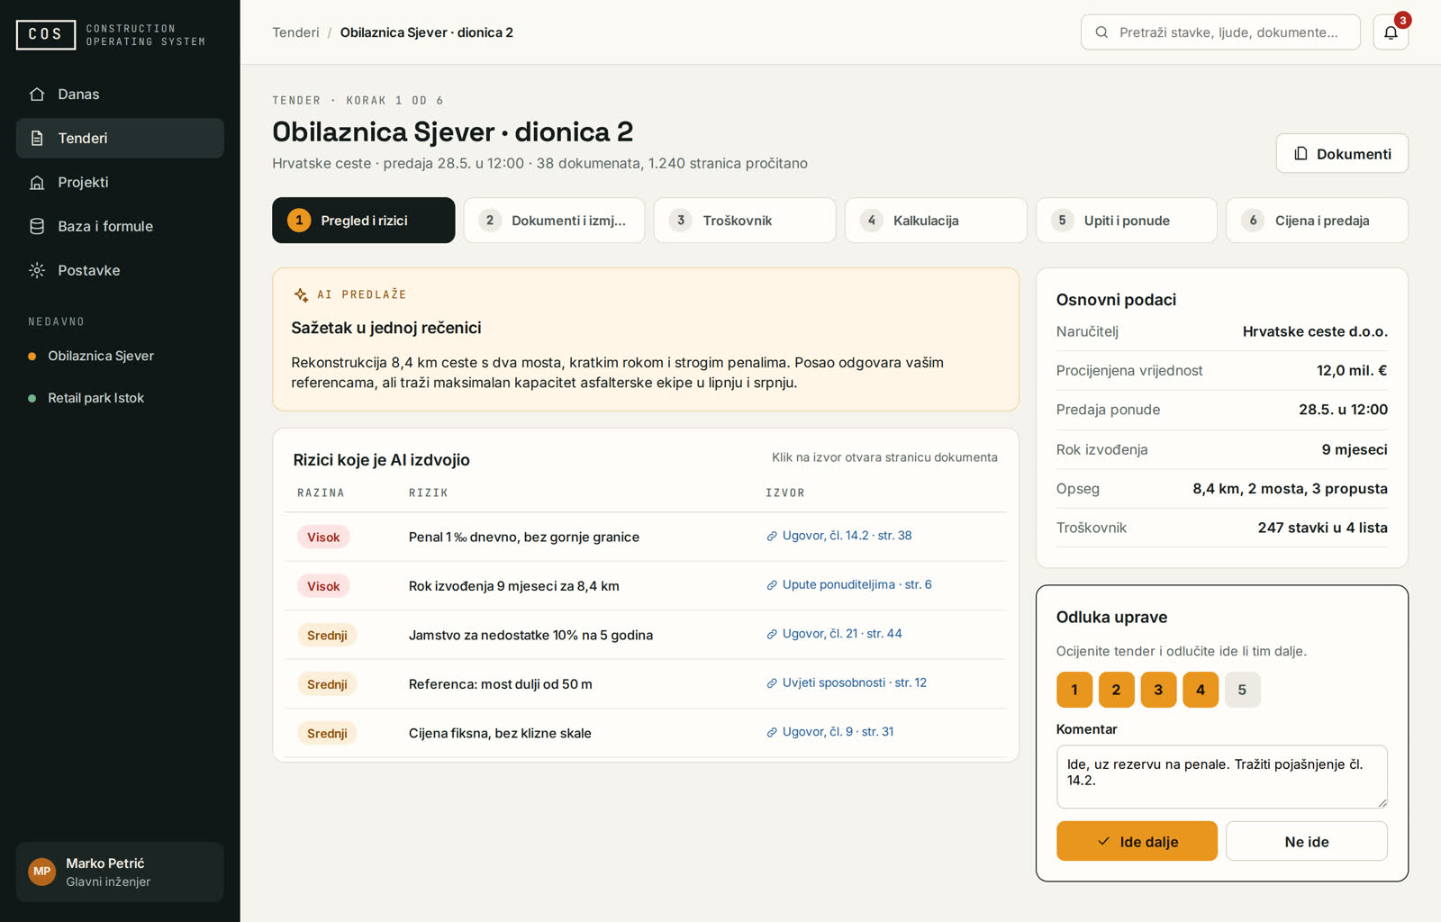Go to step 4 Kalkulacija
1441x922 pixels.
(x=936, y=221)
